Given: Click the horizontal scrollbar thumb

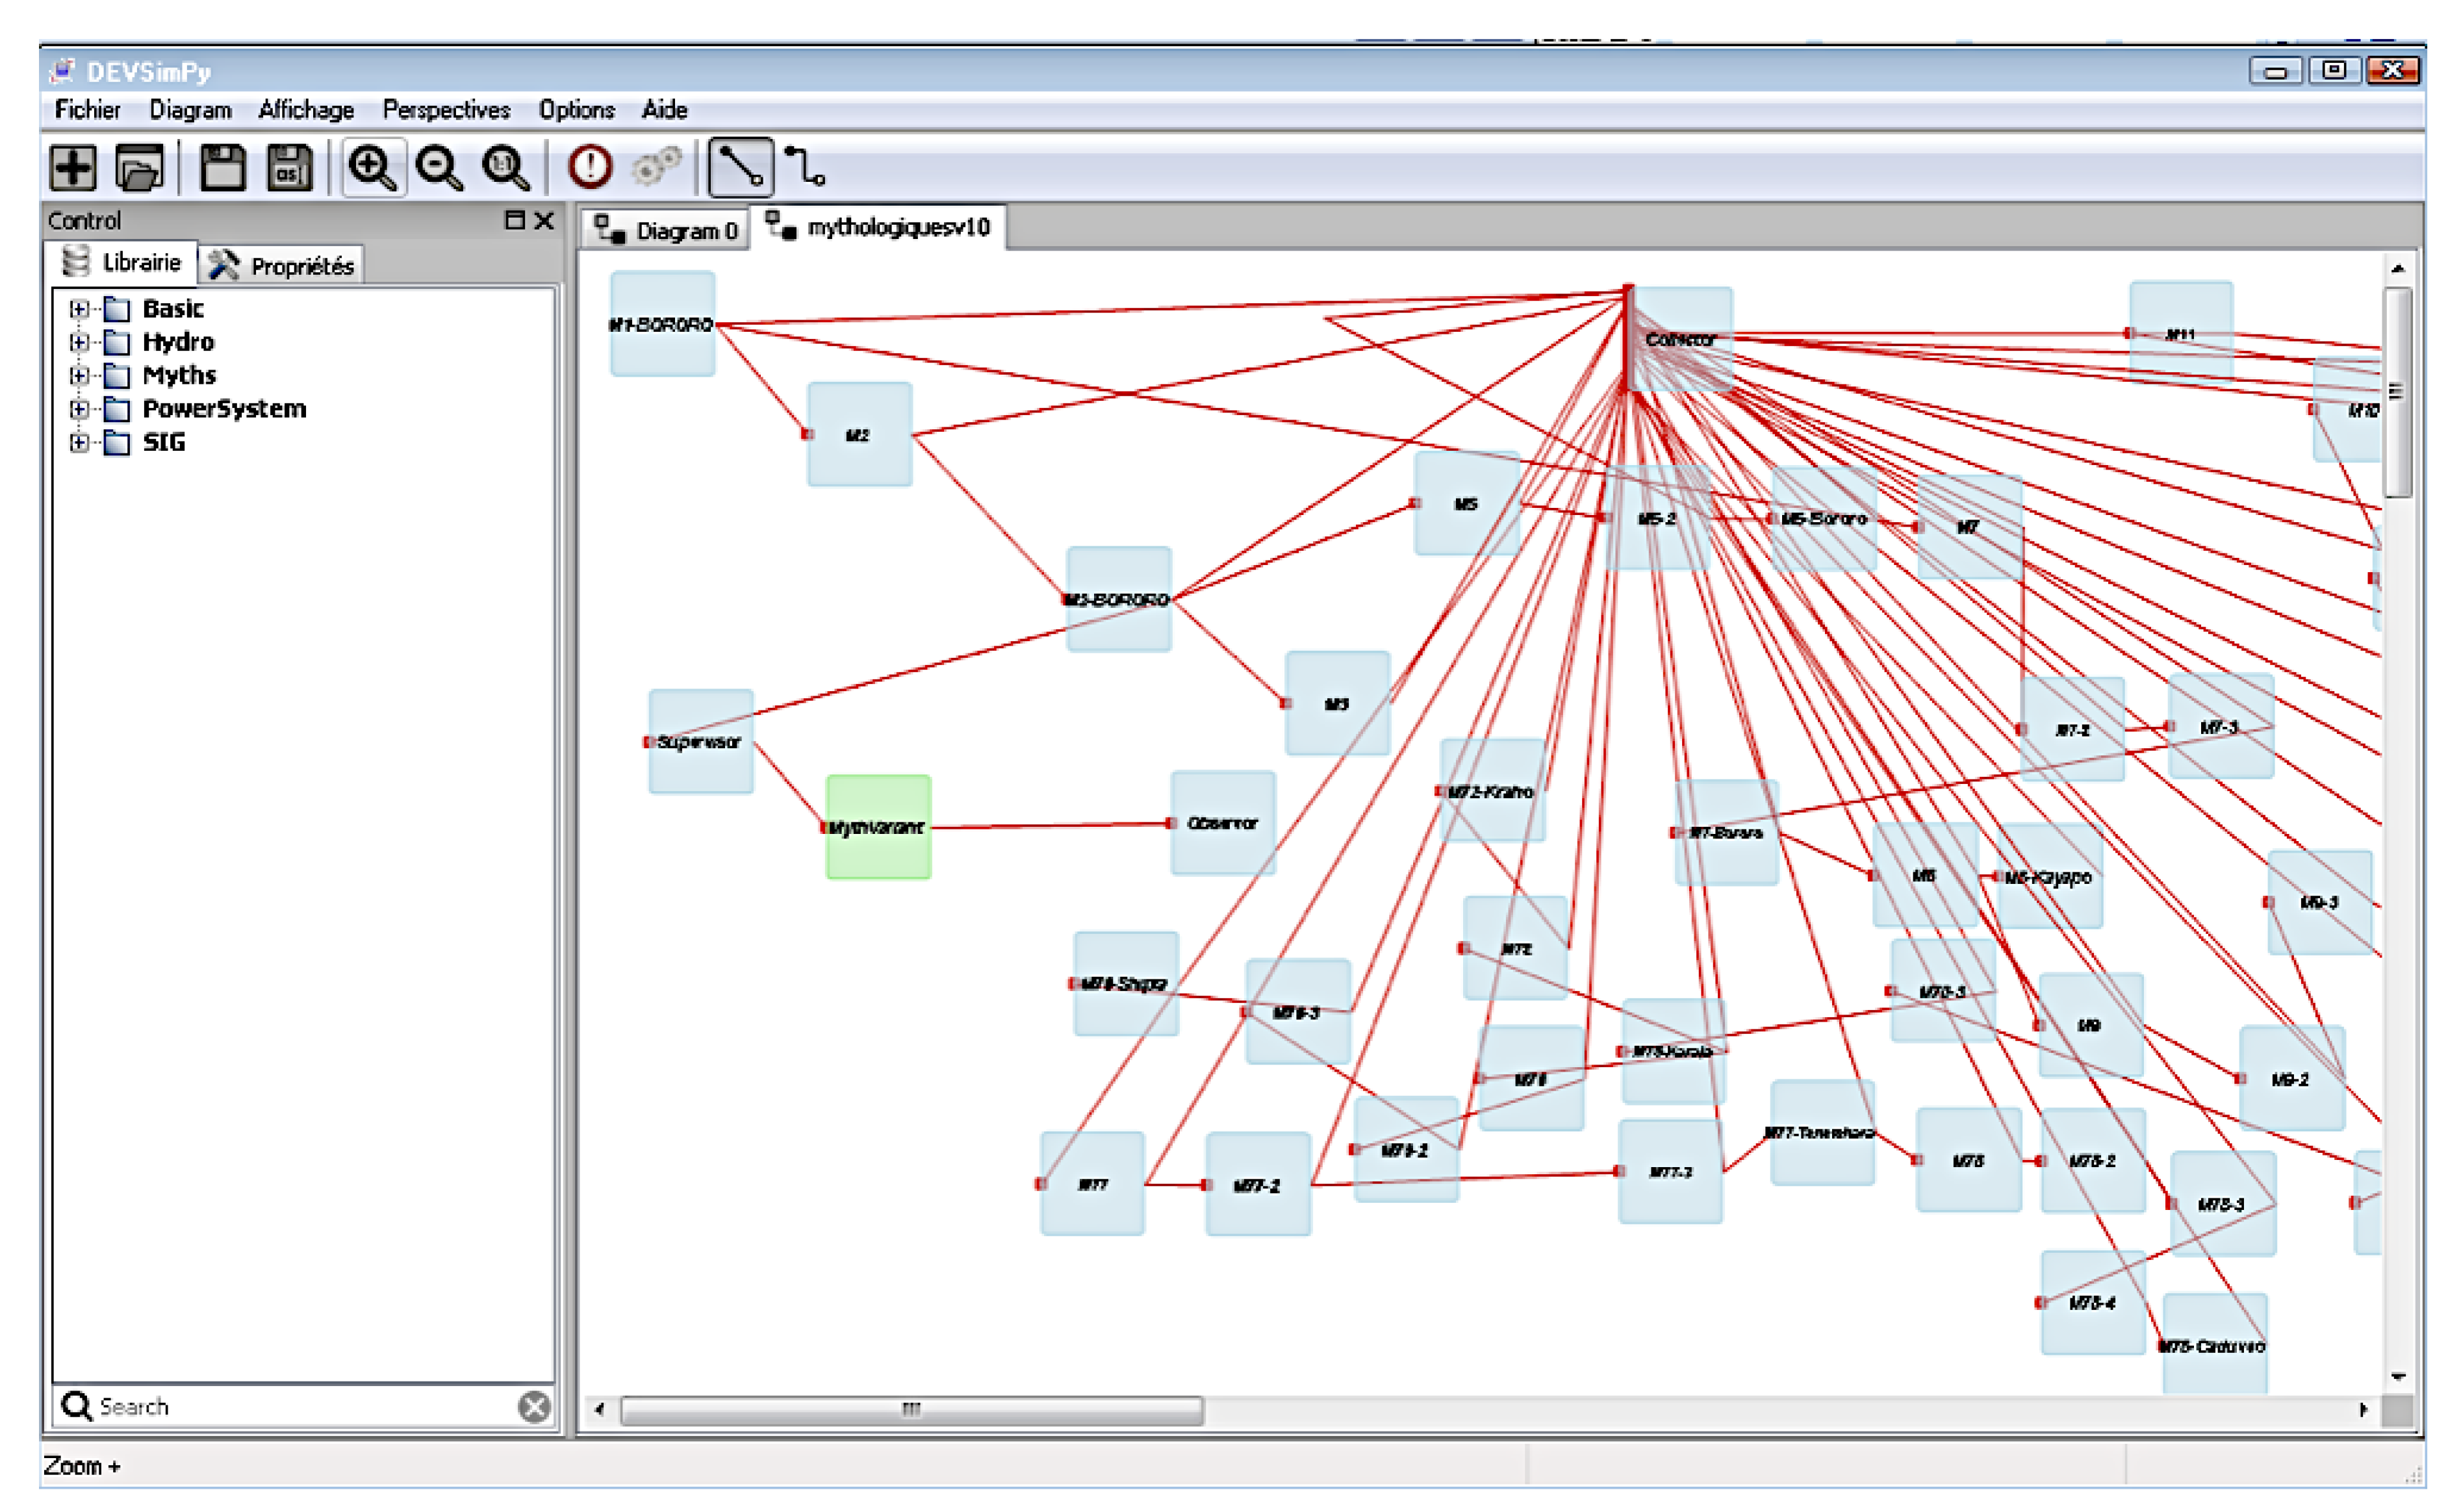Looking at the screenshot, I should pyautogui.click(x=911, y=1410).
